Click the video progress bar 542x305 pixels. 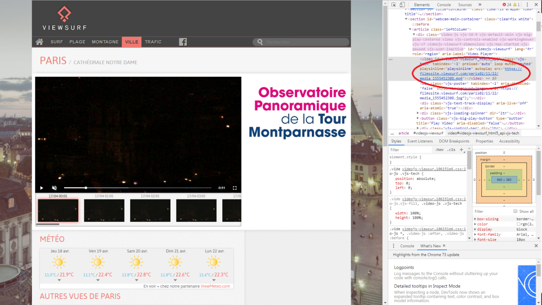pos(137,188)
